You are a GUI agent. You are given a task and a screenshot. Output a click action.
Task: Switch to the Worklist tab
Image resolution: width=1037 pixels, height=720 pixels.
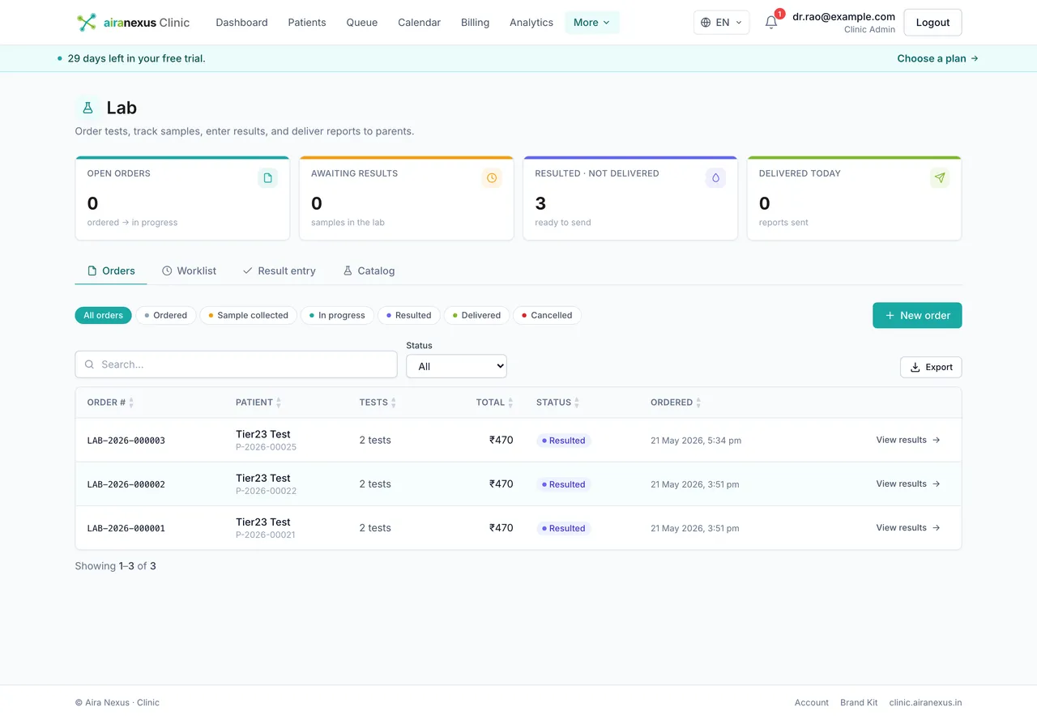(189, 271)
